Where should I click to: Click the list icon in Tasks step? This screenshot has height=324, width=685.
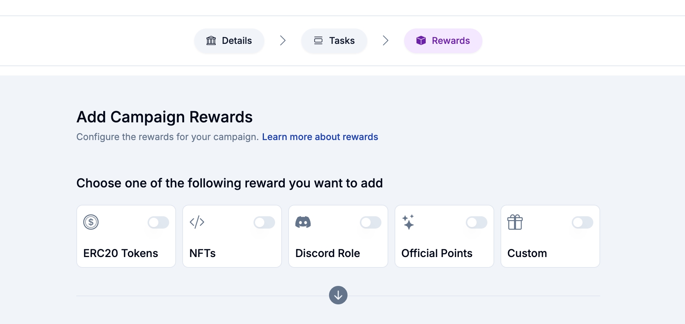point(318,40)
